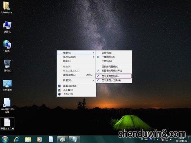
Task: Toggle 将图标与网格对齐(I) align to grid
Action: pyautogui.click(x=114, y=71)
